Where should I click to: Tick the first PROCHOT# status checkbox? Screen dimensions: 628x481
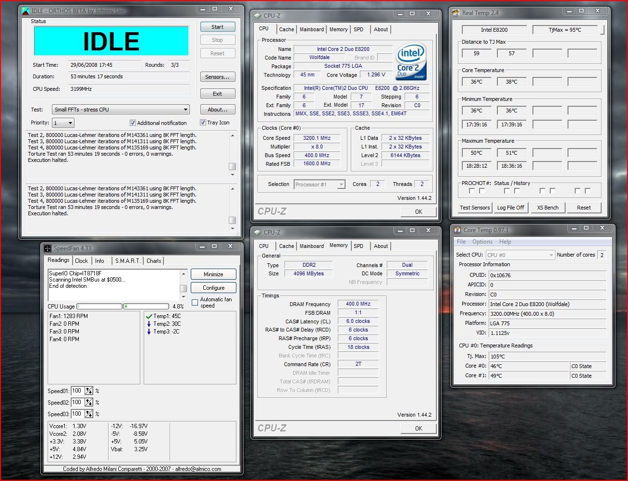tap(472, 191)
